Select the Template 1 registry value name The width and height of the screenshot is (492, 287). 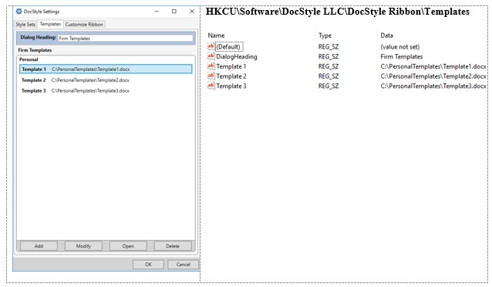231,66
